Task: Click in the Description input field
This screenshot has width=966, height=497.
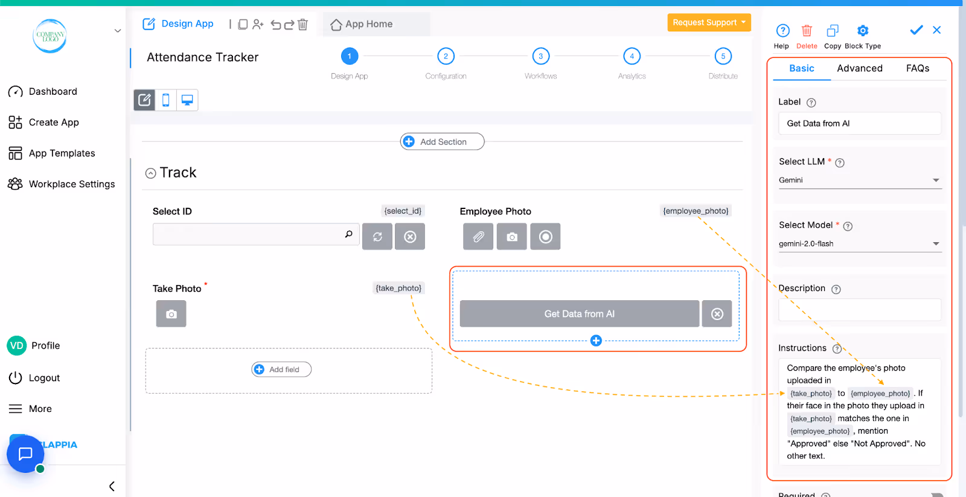Action: [860, 310]
